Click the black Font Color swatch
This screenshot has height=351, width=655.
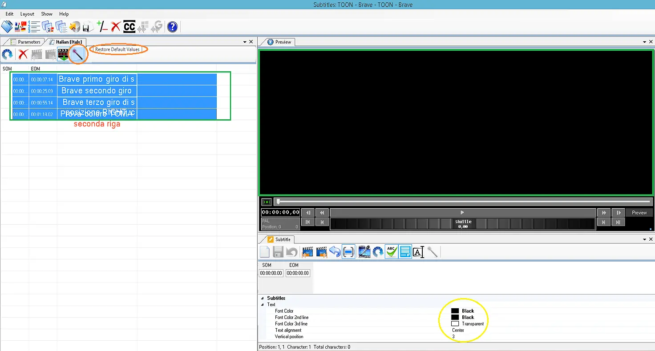[x=455, y=311]
